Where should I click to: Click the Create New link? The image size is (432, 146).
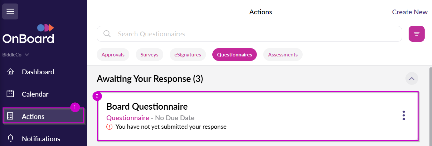pos(410,12)
